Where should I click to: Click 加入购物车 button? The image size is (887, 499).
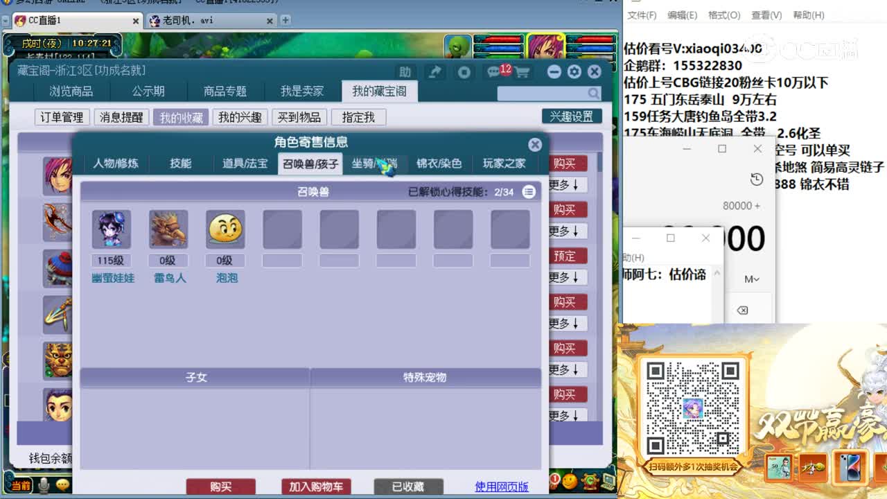[316, 487]
